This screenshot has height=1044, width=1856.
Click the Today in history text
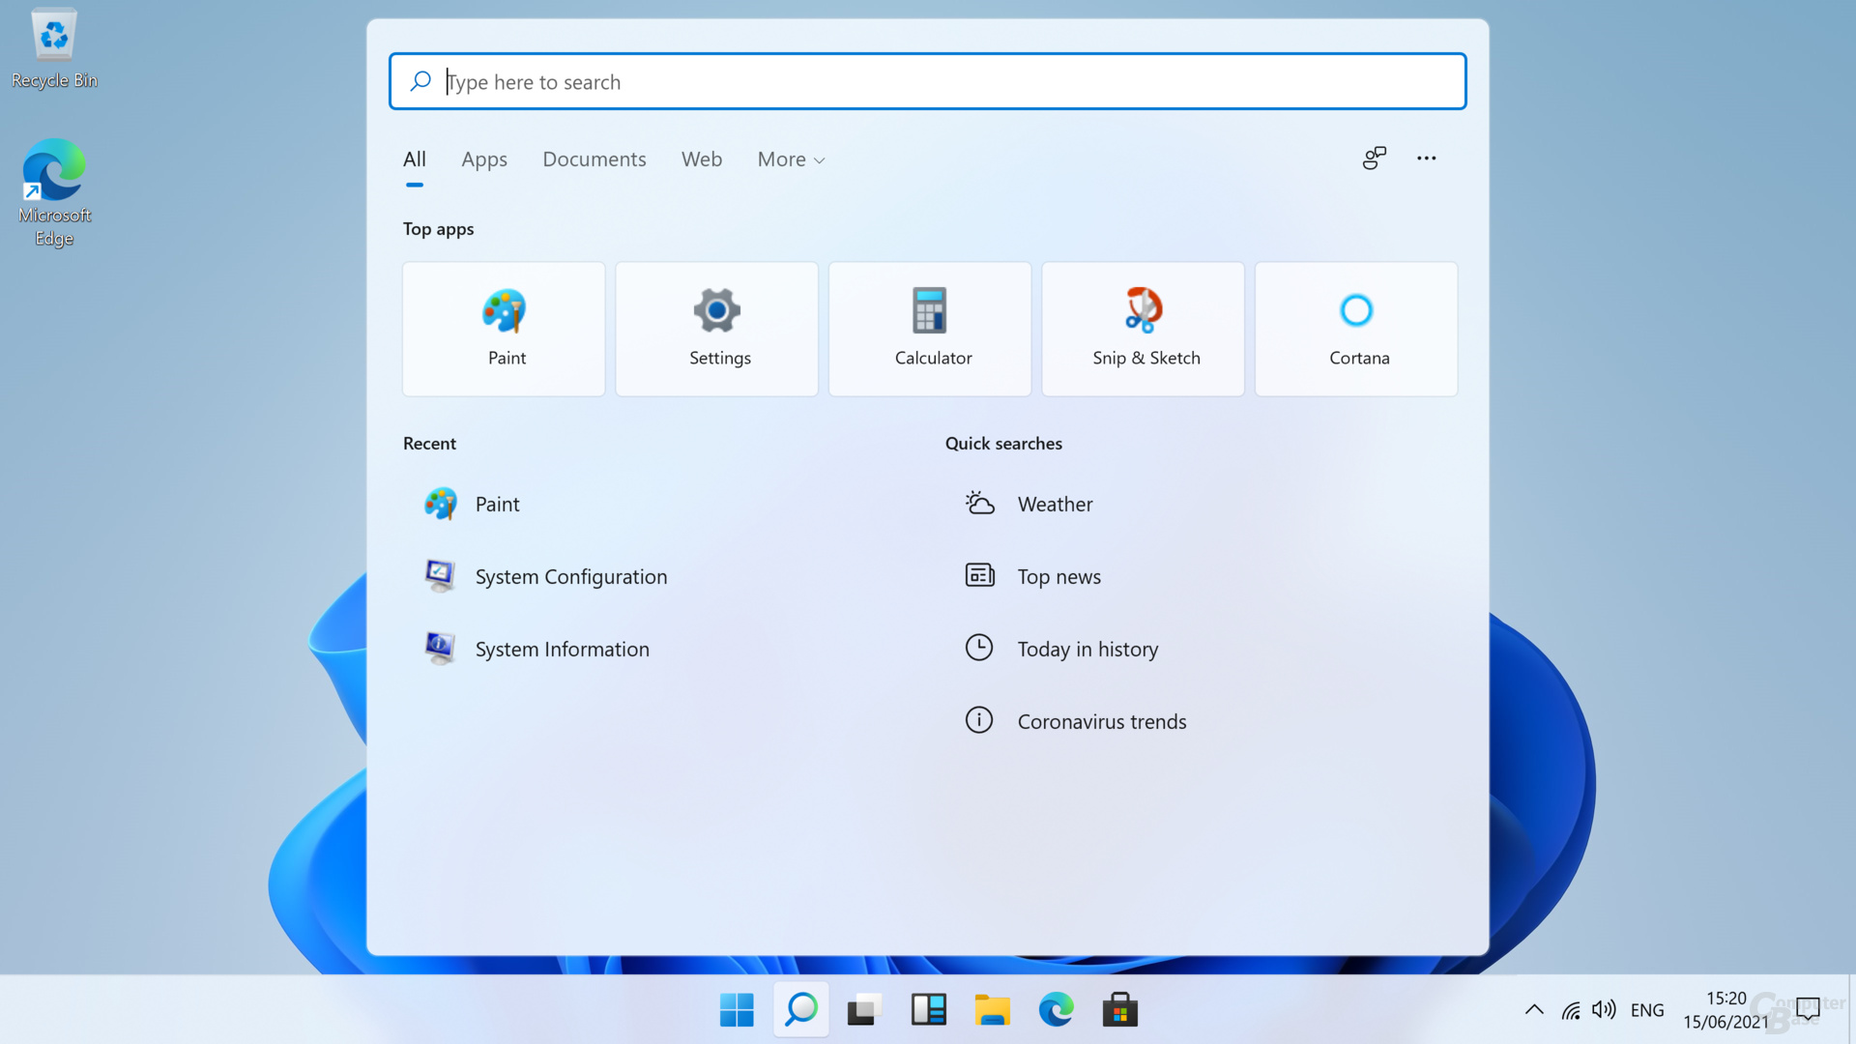coord(1087,650)
